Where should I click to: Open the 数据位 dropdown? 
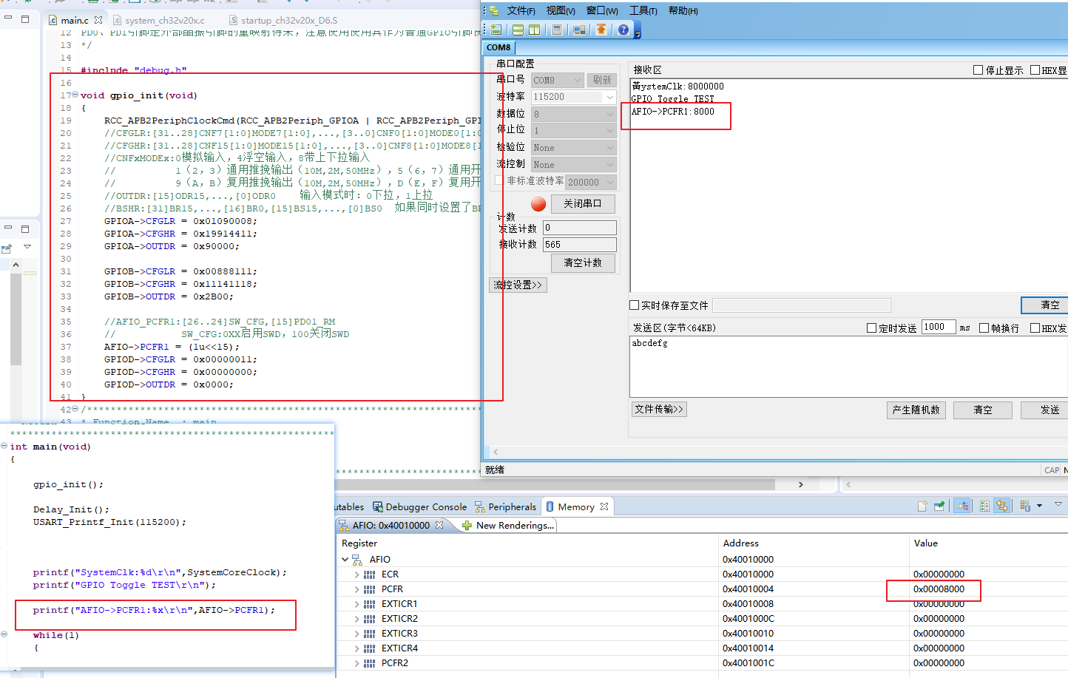click(573, 114)
